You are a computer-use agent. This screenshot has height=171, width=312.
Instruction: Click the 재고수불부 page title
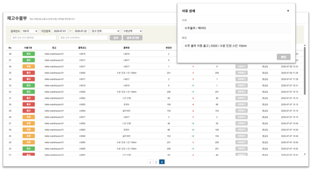pos(17,18)
